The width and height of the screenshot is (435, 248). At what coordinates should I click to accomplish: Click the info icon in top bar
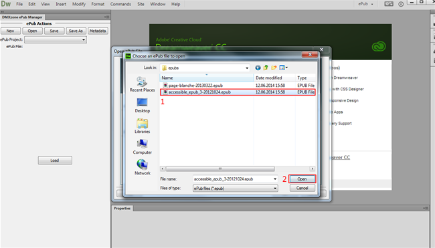pos(401,4)
